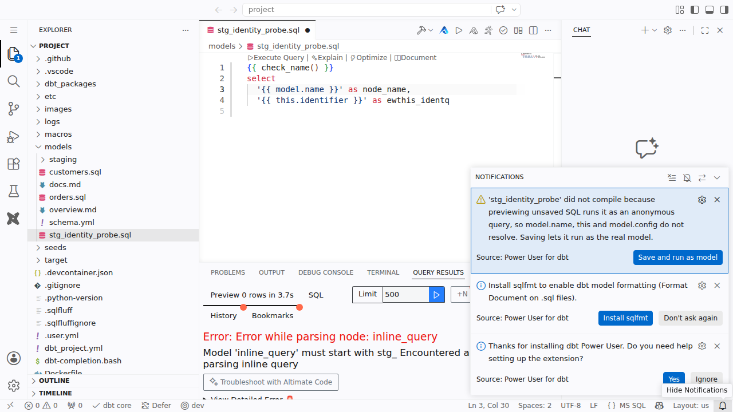This screenshot has height=412, width=733.
Task: Start a new chat with plus icon
Action: (645, 30)
